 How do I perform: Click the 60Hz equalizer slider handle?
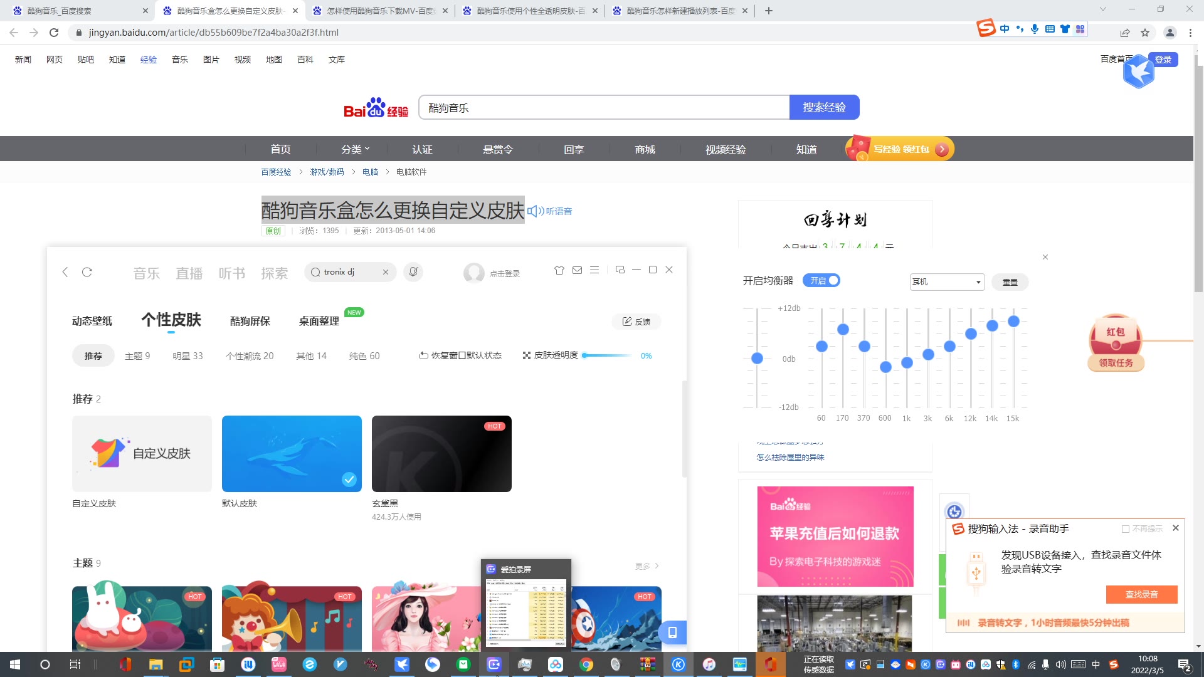(x=821, y=346)
